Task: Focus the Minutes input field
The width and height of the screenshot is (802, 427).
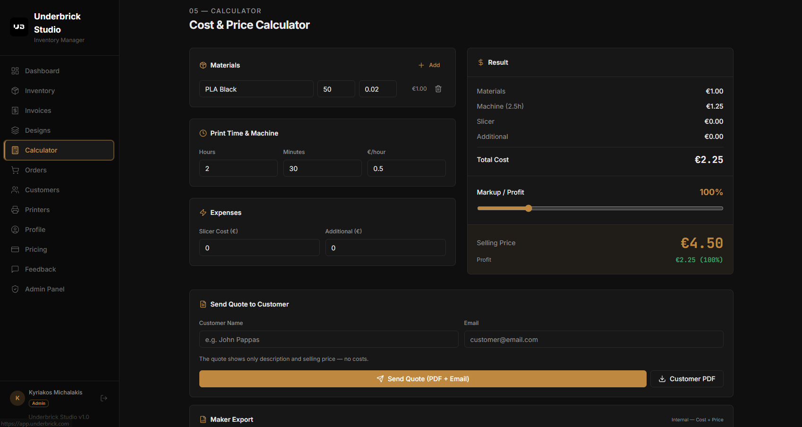Action: [x=323, y=168]
